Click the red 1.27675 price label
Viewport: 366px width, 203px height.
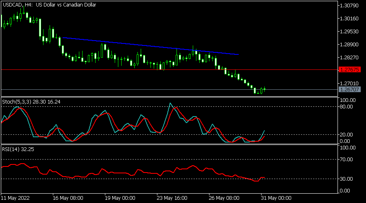(x=349, y=70)
